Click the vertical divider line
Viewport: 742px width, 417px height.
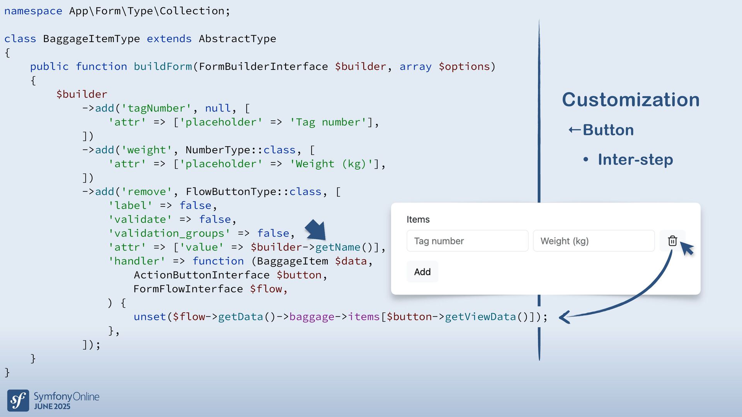click(539, 116)
